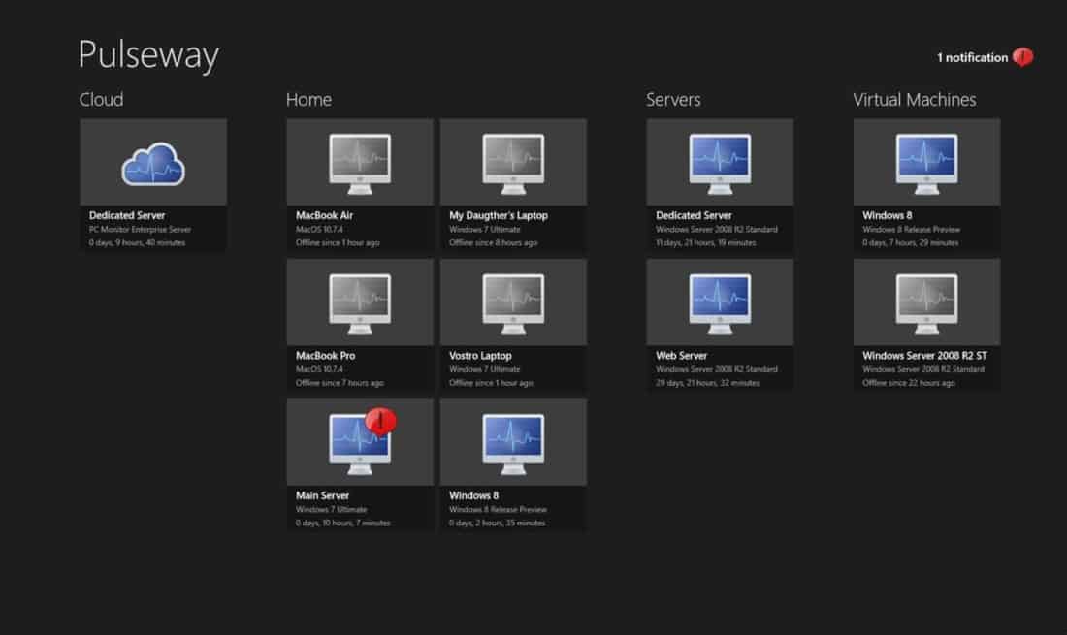
Task: Select the Windows 8 virtual machine icon
Action: pos(925,161)
